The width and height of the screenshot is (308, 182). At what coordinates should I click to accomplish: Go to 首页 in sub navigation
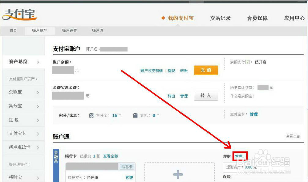click(13, 31)
